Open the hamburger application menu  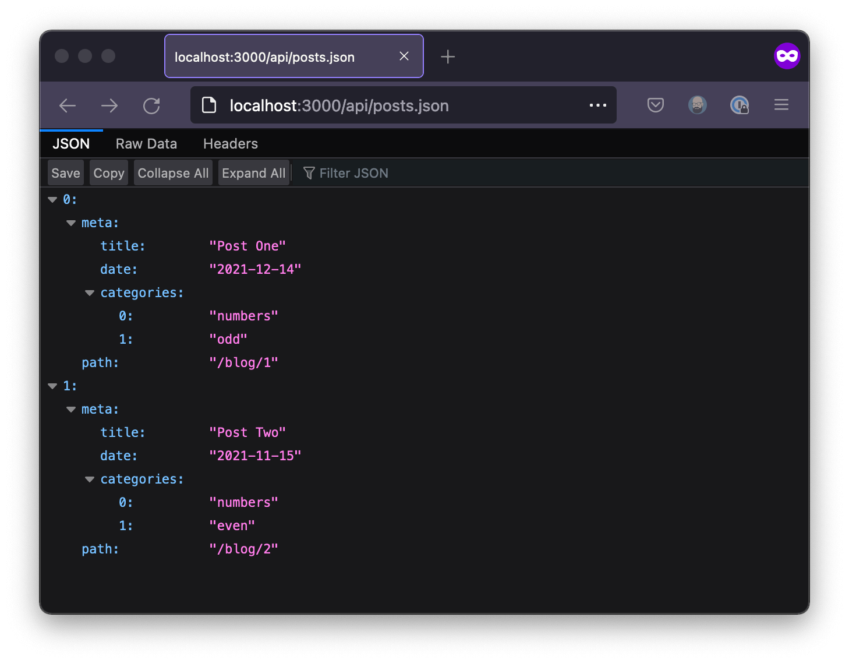click(781, 105)
